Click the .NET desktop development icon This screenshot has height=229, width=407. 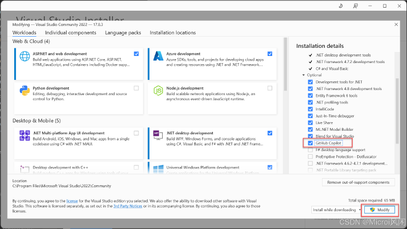coord(158,135)
